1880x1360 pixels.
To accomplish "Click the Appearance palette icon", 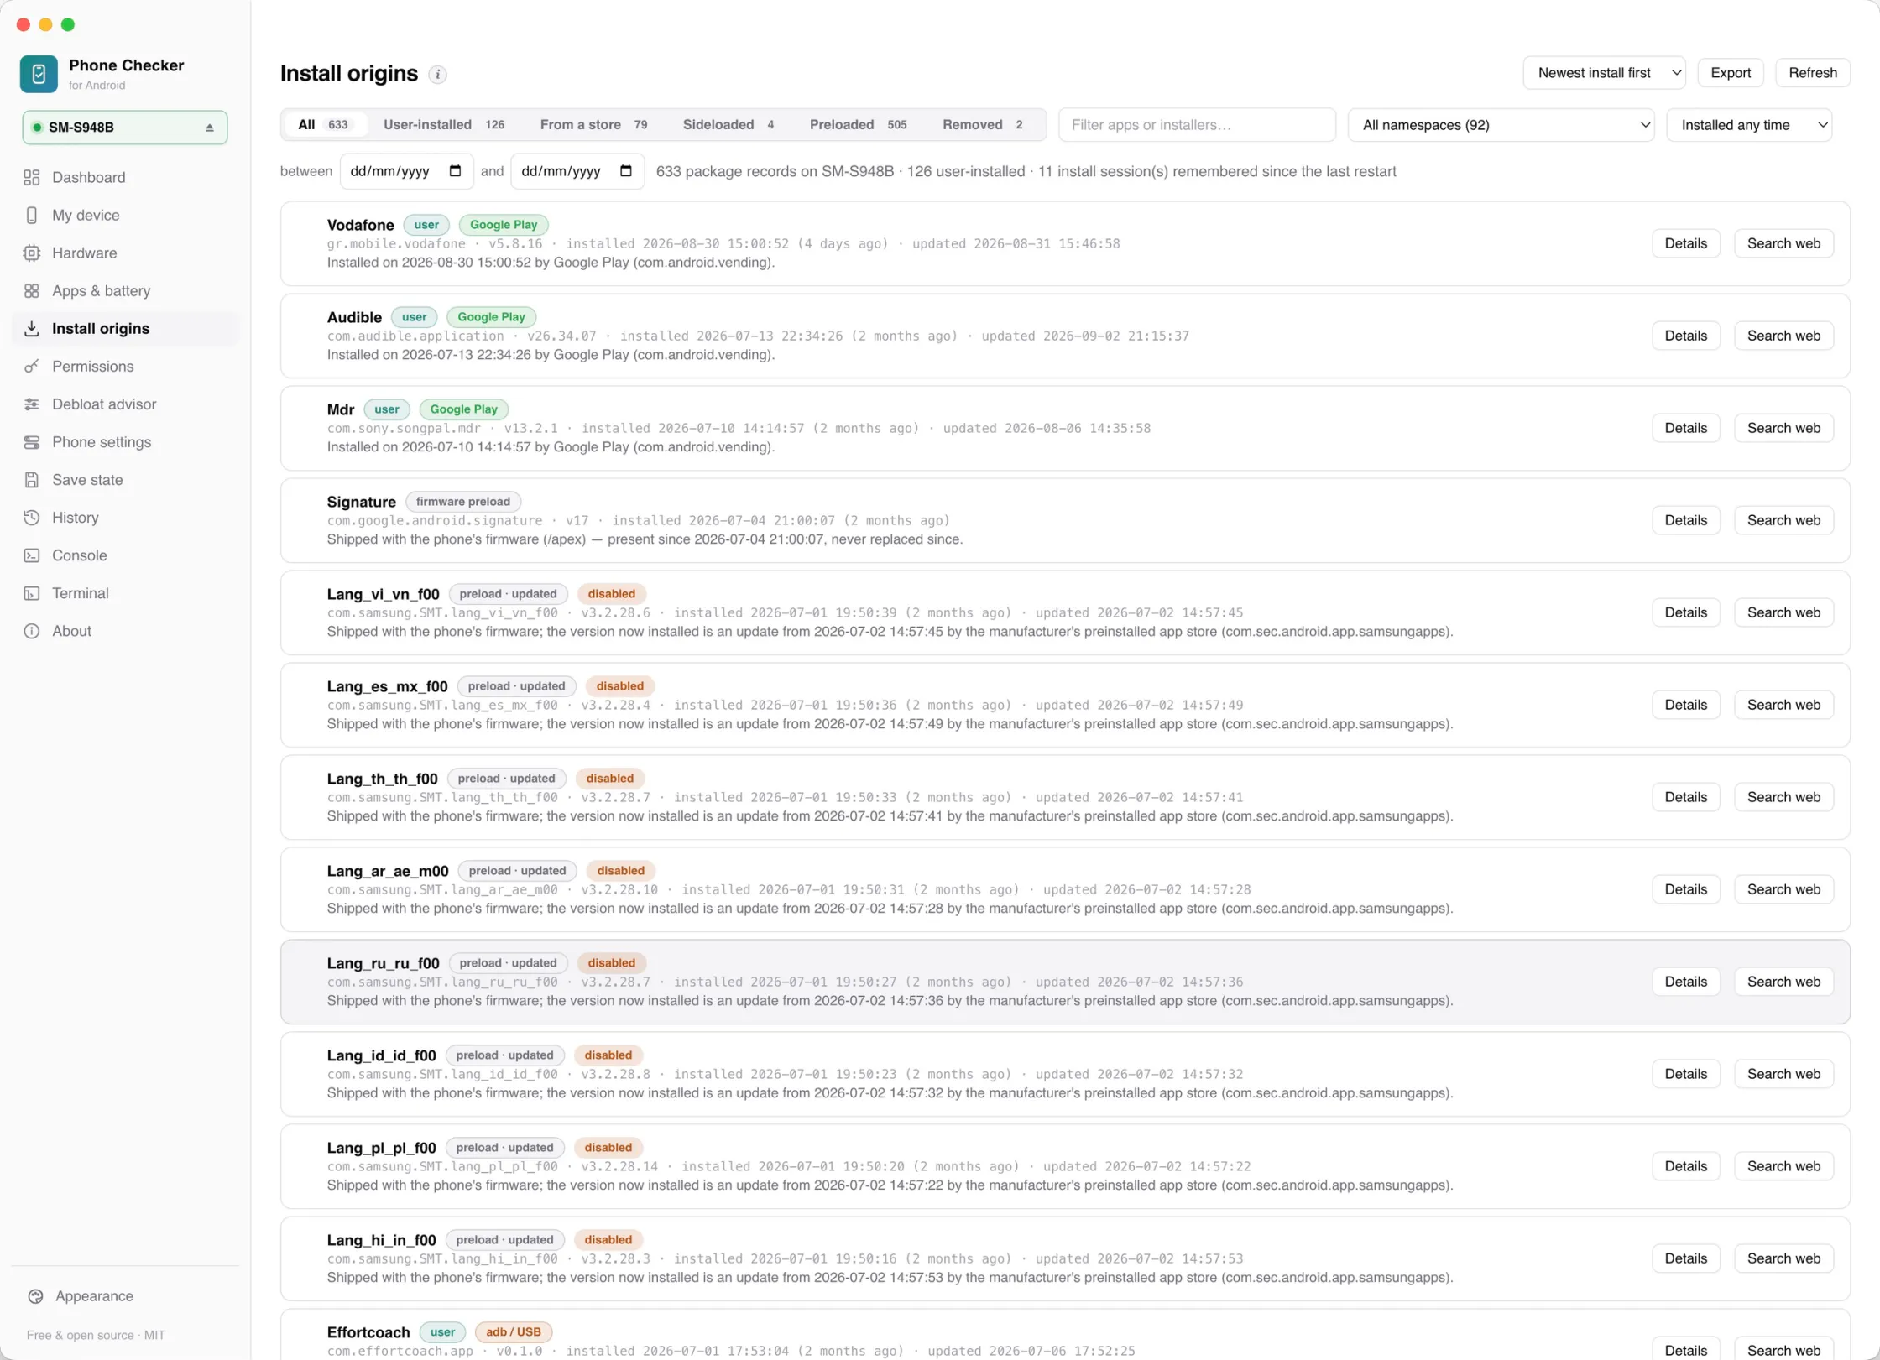I will pyautogui.click(x=35, y=1295).
